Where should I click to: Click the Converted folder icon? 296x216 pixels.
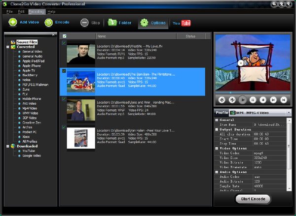(13, 47)
